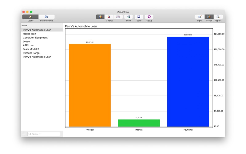
Task: Select the pie chart icon under Charts
Action: (x=109, y=17)
